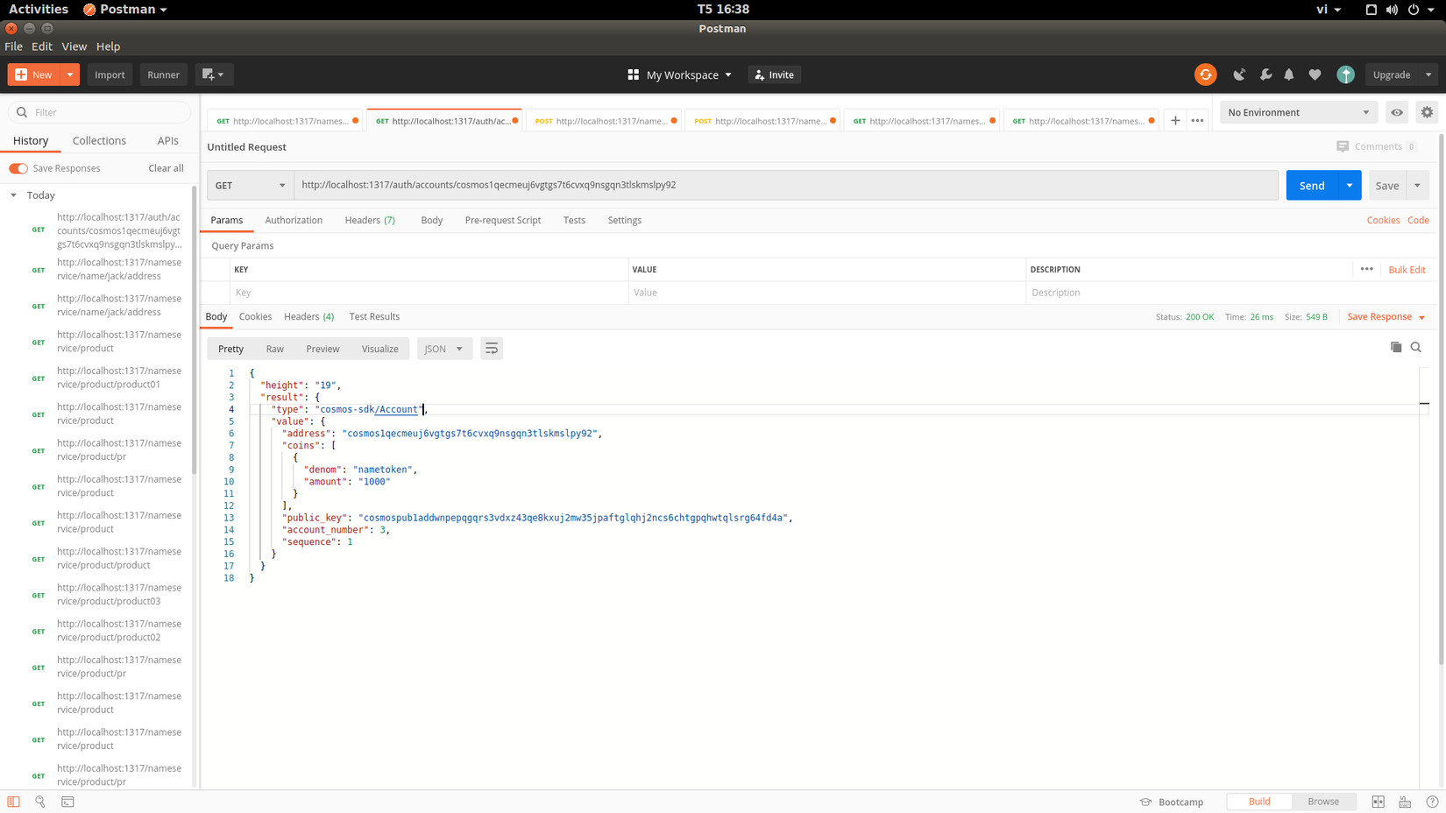Image resolution: width=1446 pixels, height=813 pixels.
Task: Click the heart icon in header
Action: point(1315,74)
